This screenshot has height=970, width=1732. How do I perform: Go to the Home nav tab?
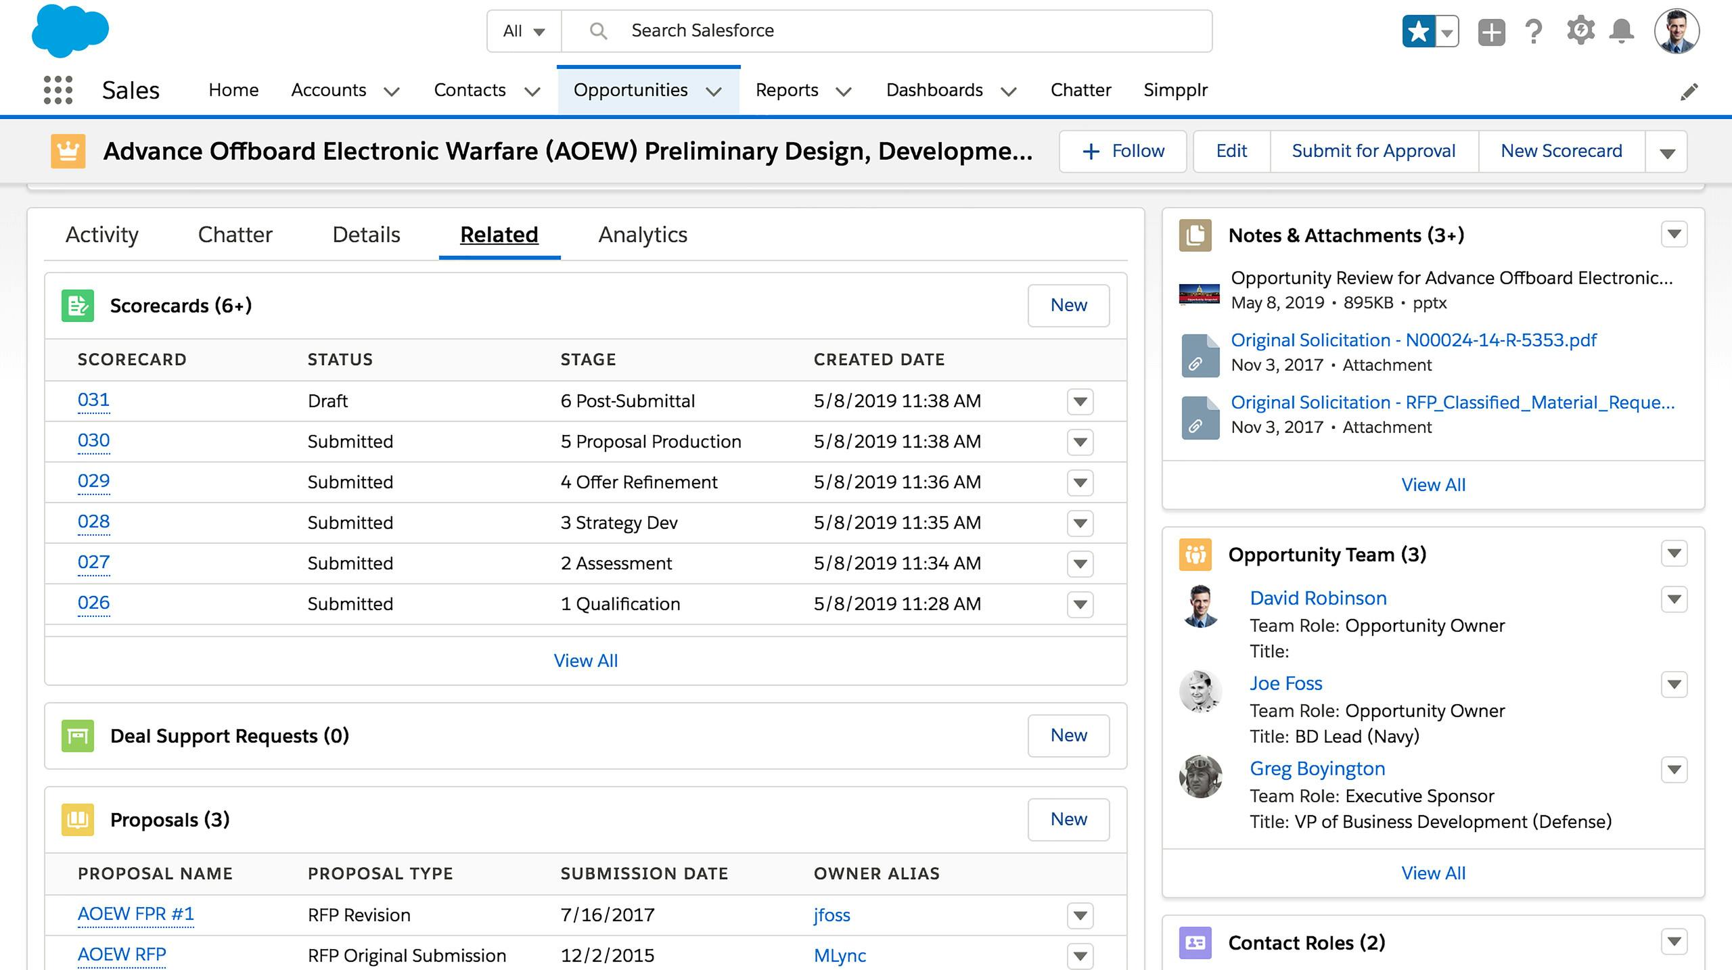[x=233, y=90]
